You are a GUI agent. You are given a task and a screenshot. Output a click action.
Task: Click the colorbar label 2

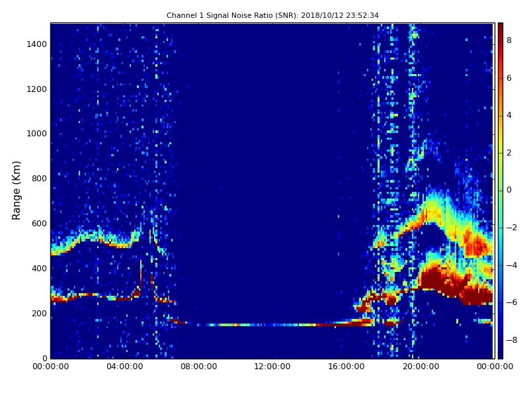tap(509, 153)
